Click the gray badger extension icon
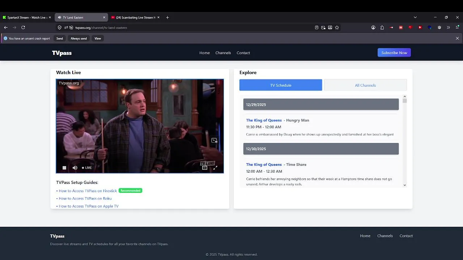 pyautogui.click(x=439, y=27)
